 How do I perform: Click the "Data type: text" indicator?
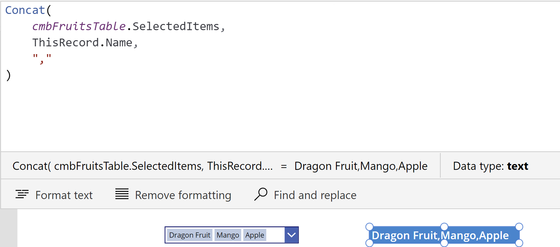pyautogui.click(x=490, y=166)
